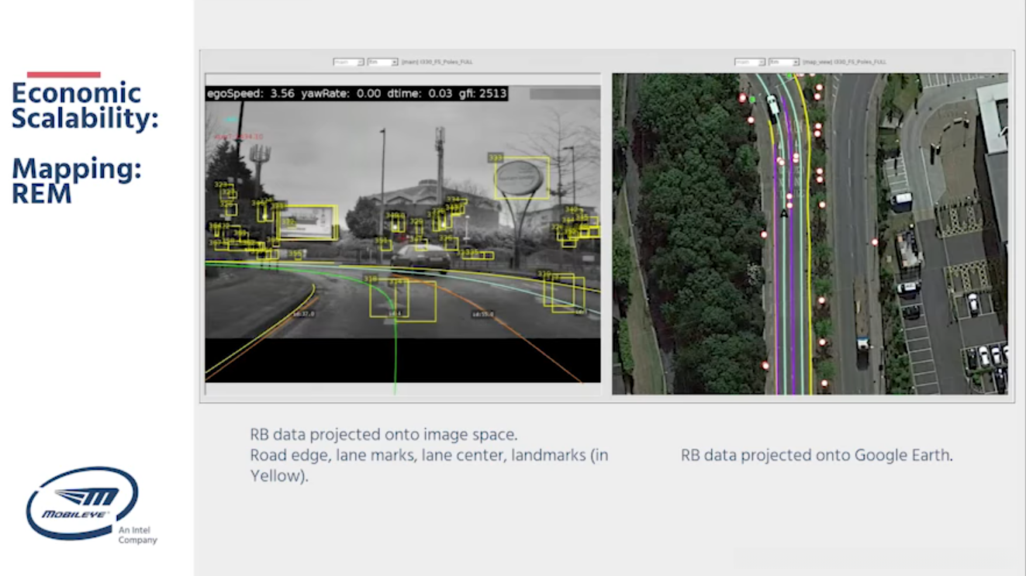Click the '[map_view]' panel title text

point(845,62)
